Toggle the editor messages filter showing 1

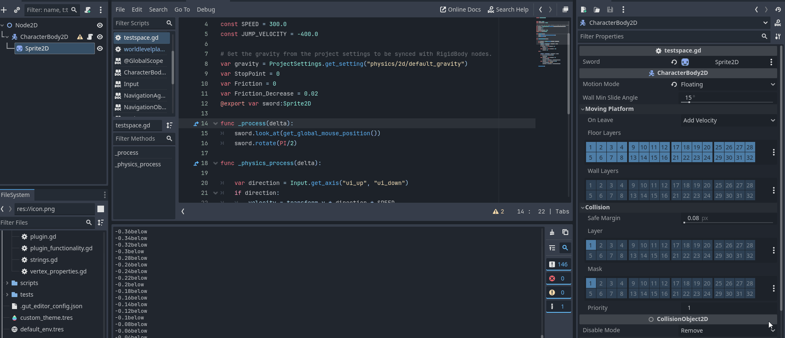point(559,307)
